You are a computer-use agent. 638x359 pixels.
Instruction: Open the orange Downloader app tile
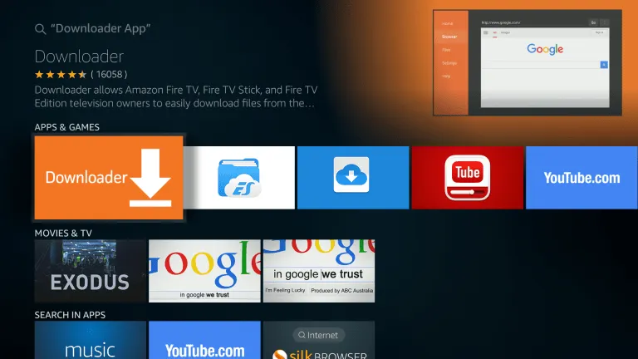pyautogui.click(x=109, y=178)
